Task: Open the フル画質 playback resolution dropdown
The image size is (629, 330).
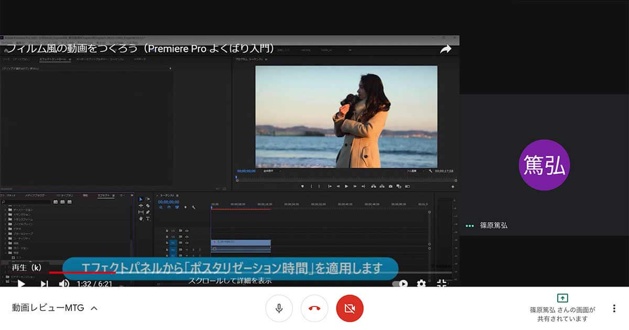Action: click(x=416, y=171)
